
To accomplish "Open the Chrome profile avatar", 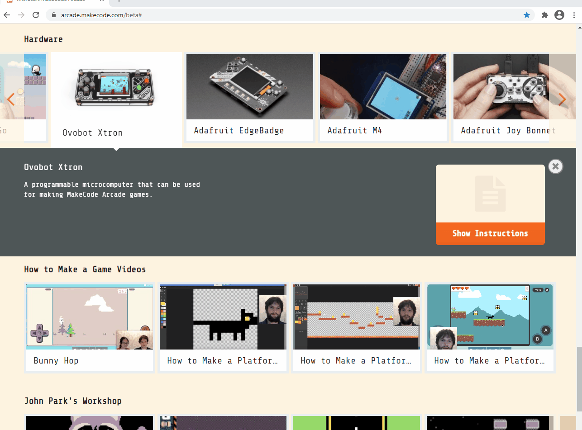I will pos(559,15).
